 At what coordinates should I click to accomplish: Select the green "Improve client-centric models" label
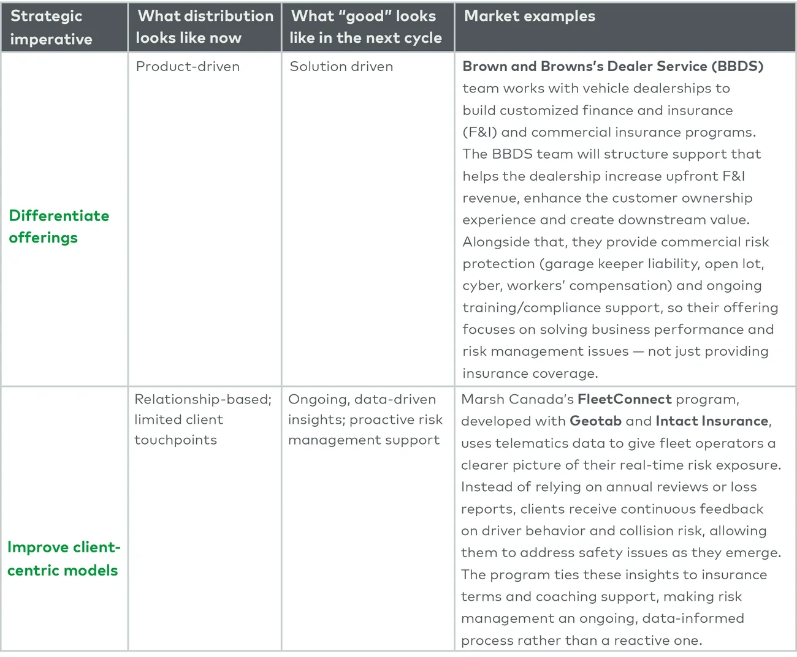pyautogui.click(x=63, y=558)
